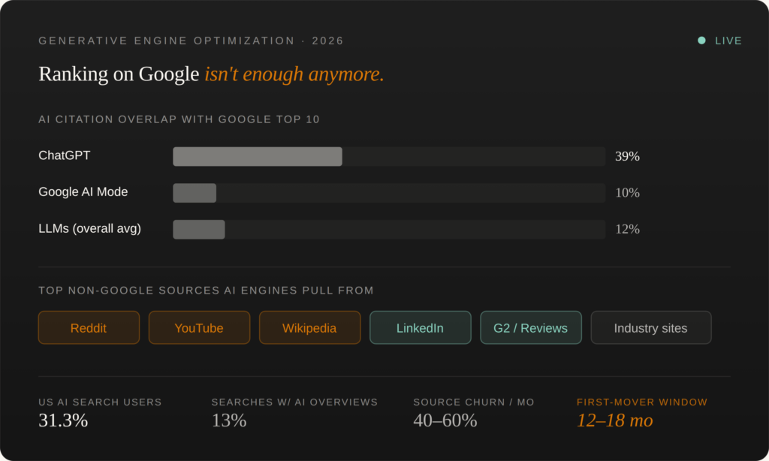This screenshot has height=461, width=769.
Task: Click the LIVE label text
Action: 728,41
